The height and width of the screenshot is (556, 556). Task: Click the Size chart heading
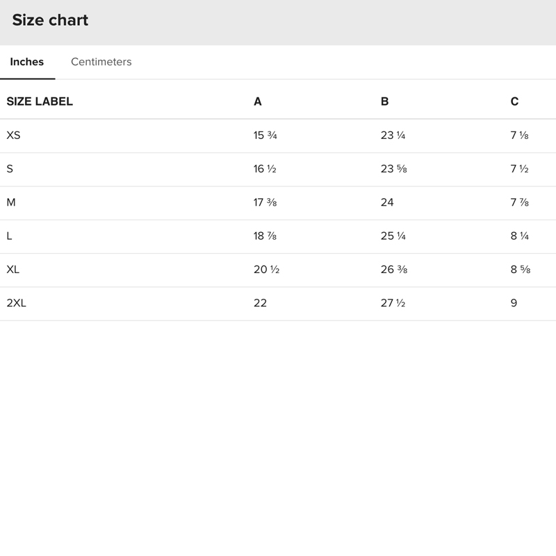50,20
